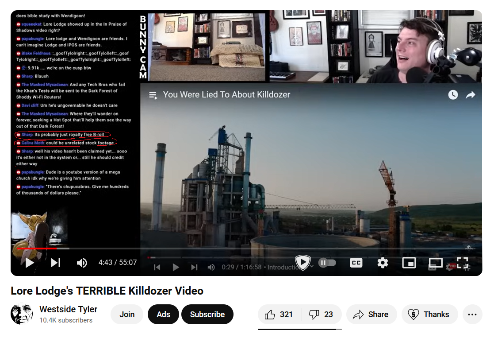
Task: Click the chat message "could be unrelated stock footage"
Action: pos(65,143)
